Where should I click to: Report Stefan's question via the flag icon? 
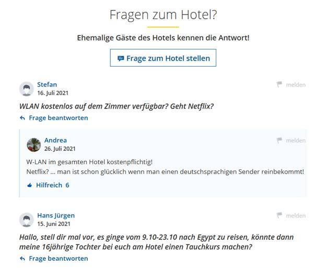point(279,84)
